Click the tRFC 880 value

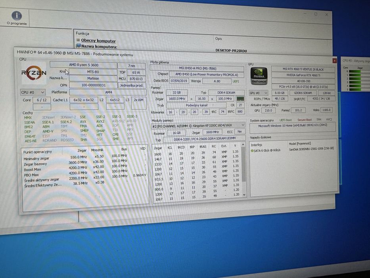(x=240, y=111)
